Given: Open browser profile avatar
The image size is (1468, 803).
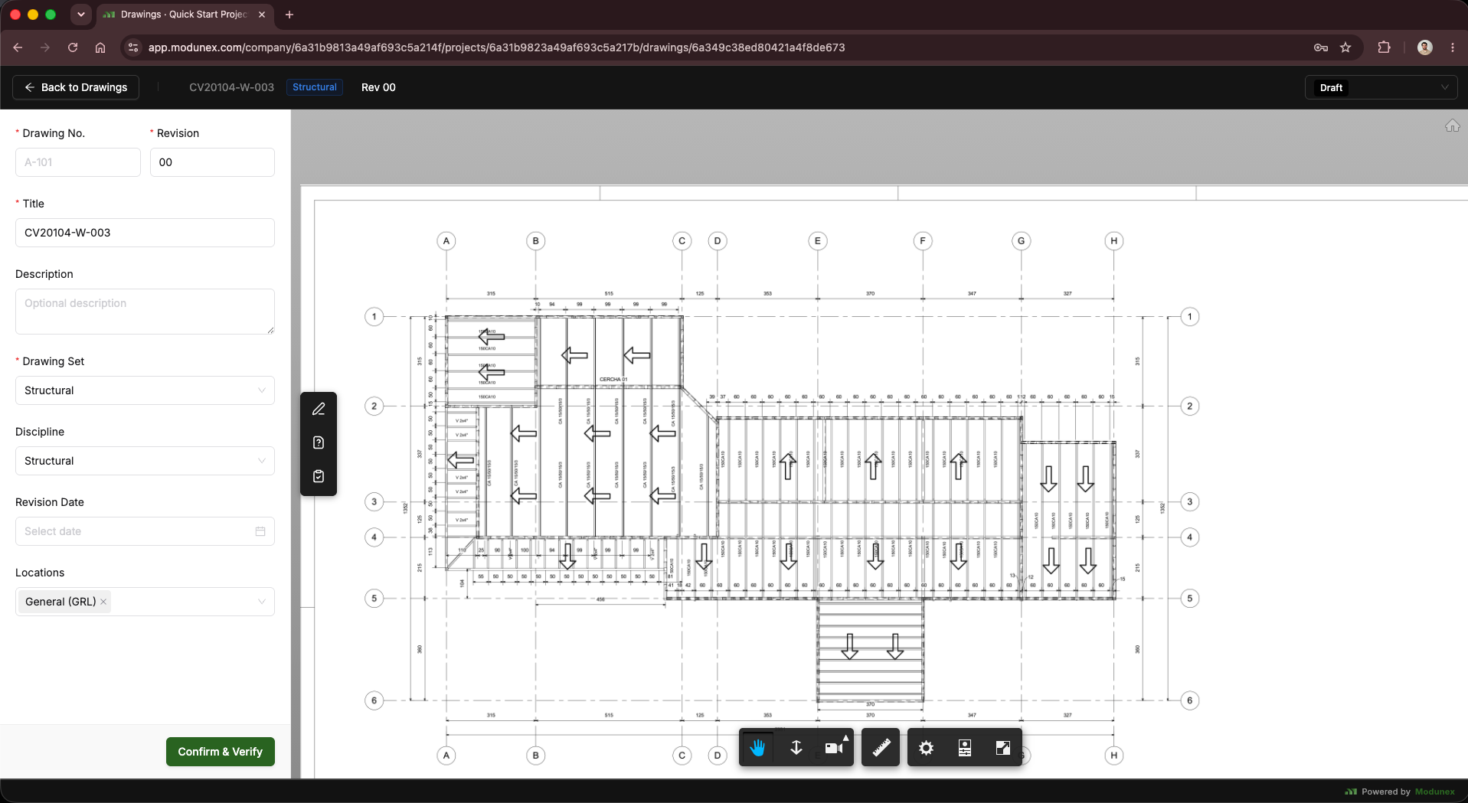Looking at the screenshot, I should coord(1424,47).
